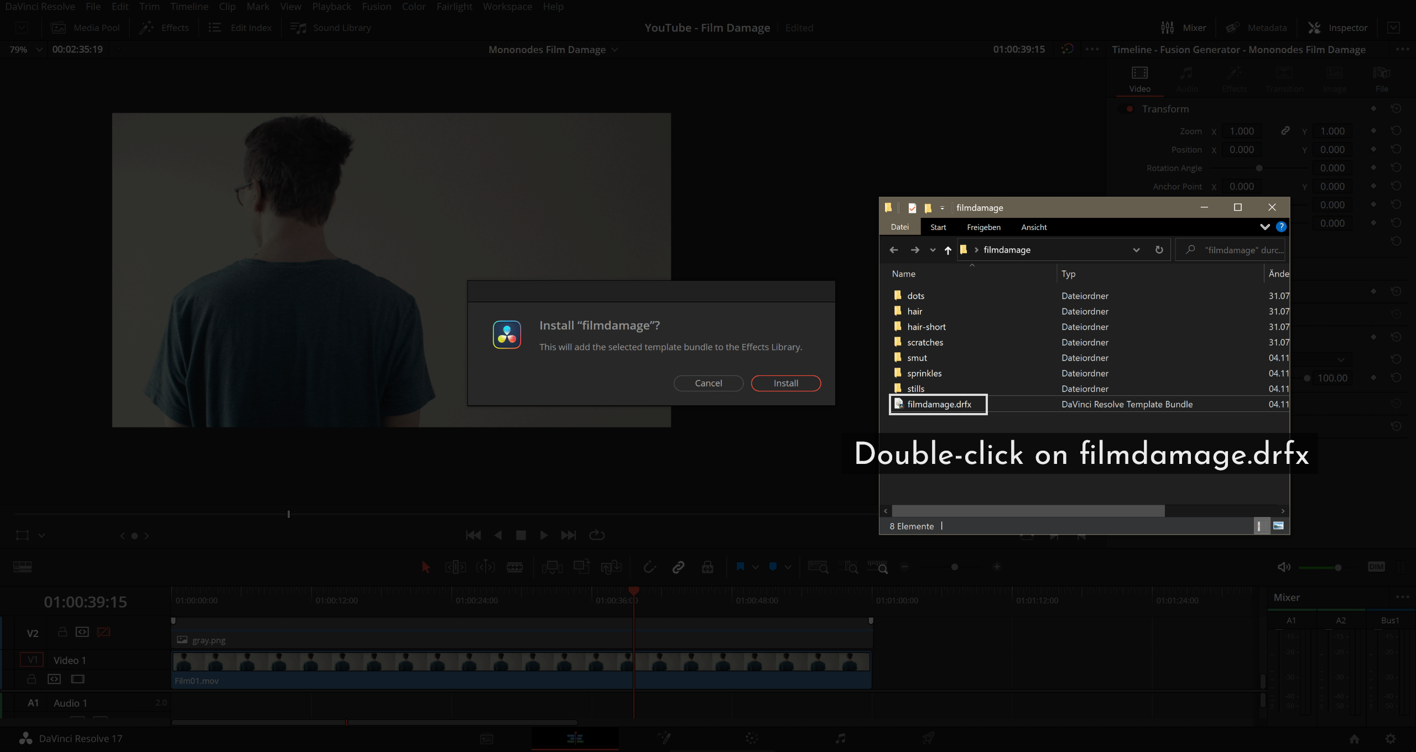Show the Metadata panel
This screenshot has width=1416, height=752.
(1256, 28)
